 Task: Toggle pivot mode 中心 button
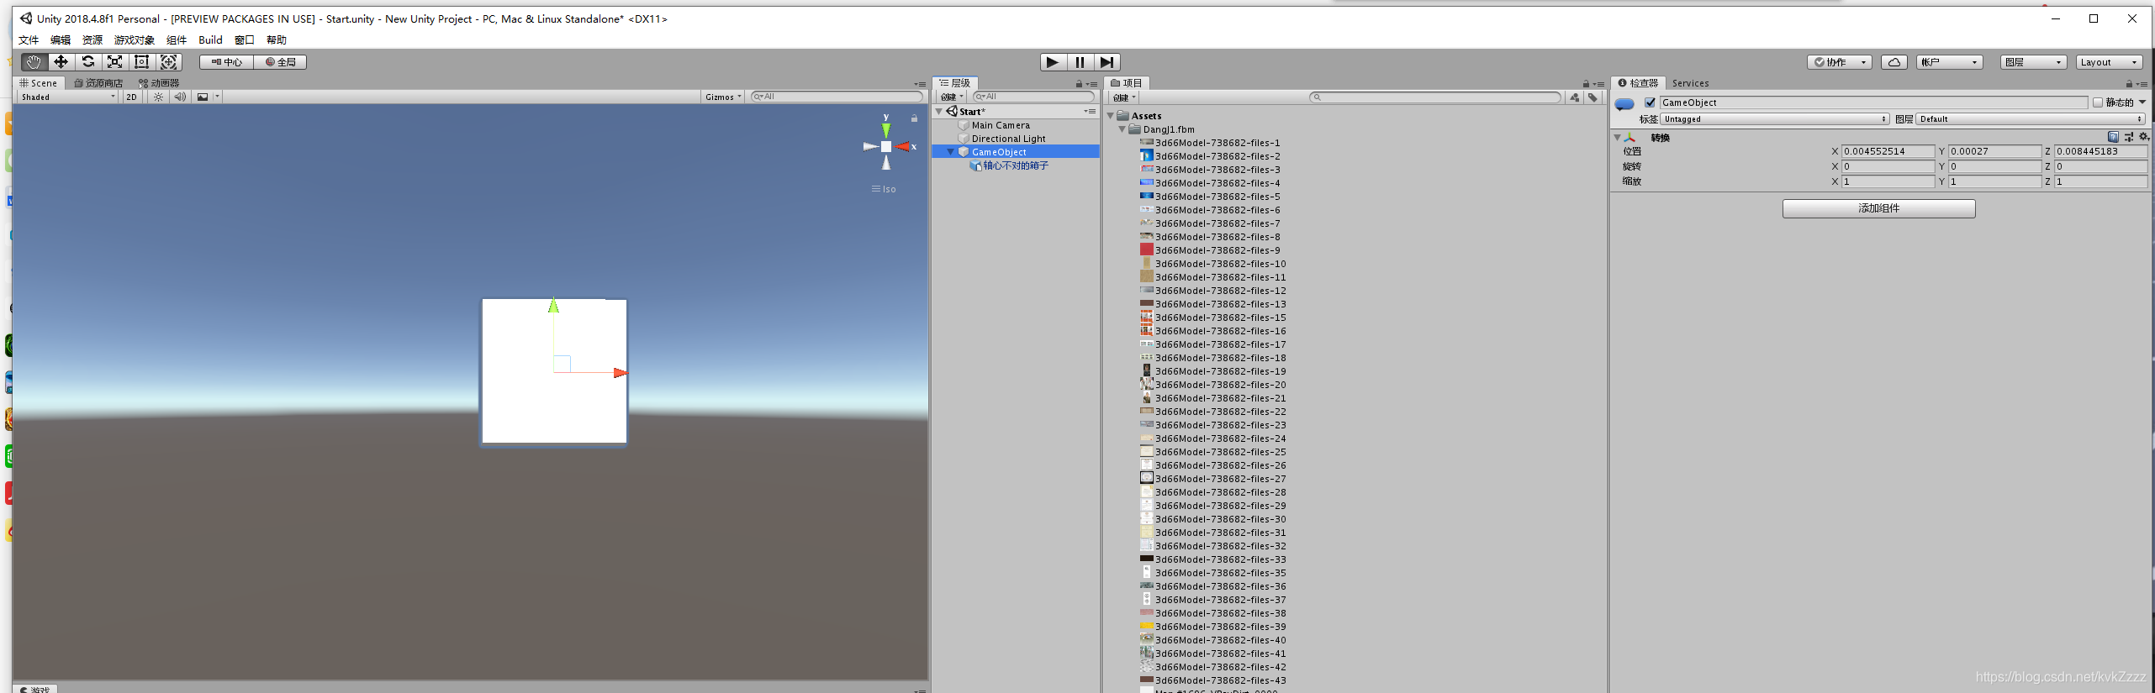click(226, 62)
